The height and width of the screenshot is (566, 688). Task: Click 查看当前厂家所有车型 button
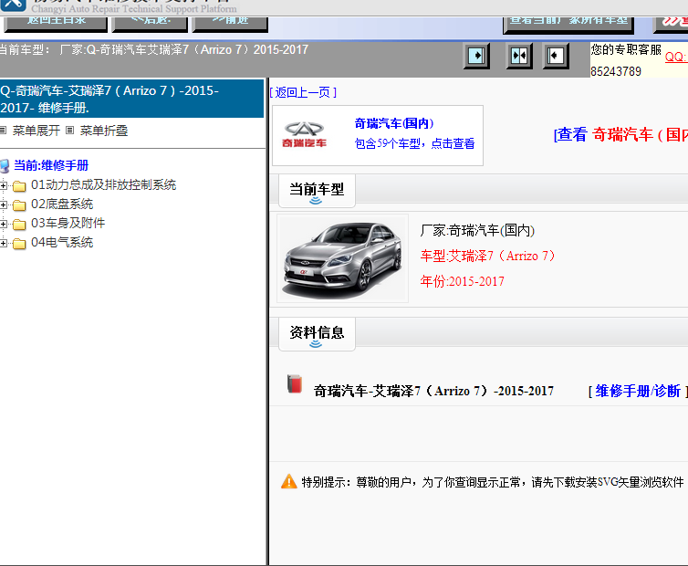tap(568, 25)
